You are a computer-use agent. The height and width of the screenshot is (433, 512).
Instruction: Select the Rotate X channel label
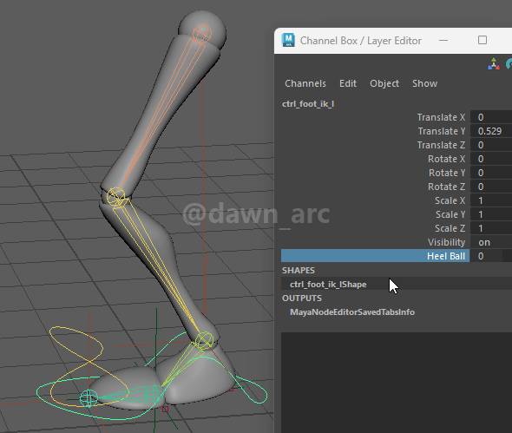coord(447,159)
